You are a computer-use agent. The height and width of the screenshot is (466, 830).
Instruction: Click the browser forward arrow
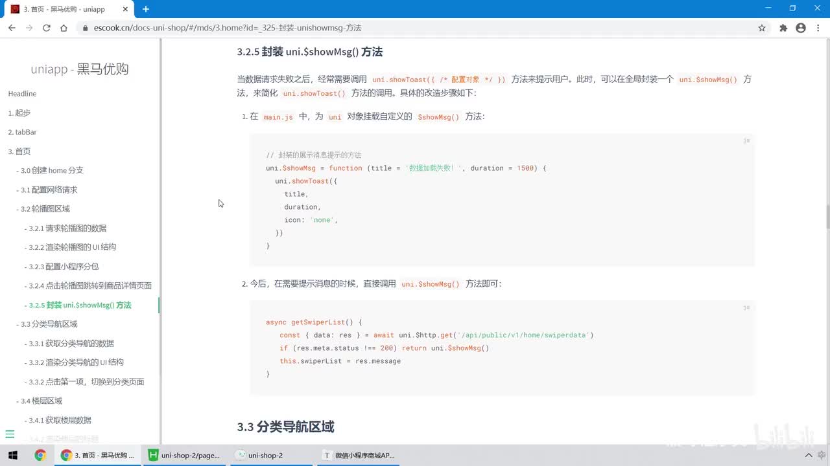pyautogui.click(x=29, y=28)
